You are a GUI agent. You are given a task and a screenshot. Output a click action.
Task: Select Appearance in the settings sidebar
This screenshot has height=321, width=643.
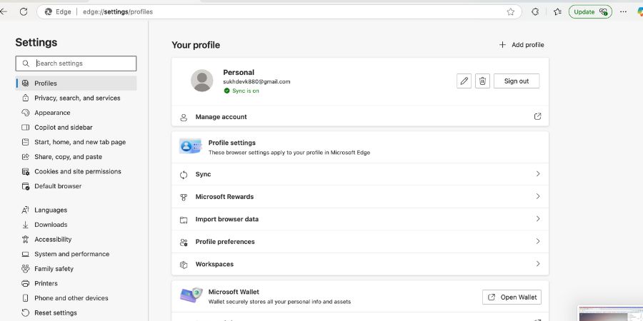(52, 113)
